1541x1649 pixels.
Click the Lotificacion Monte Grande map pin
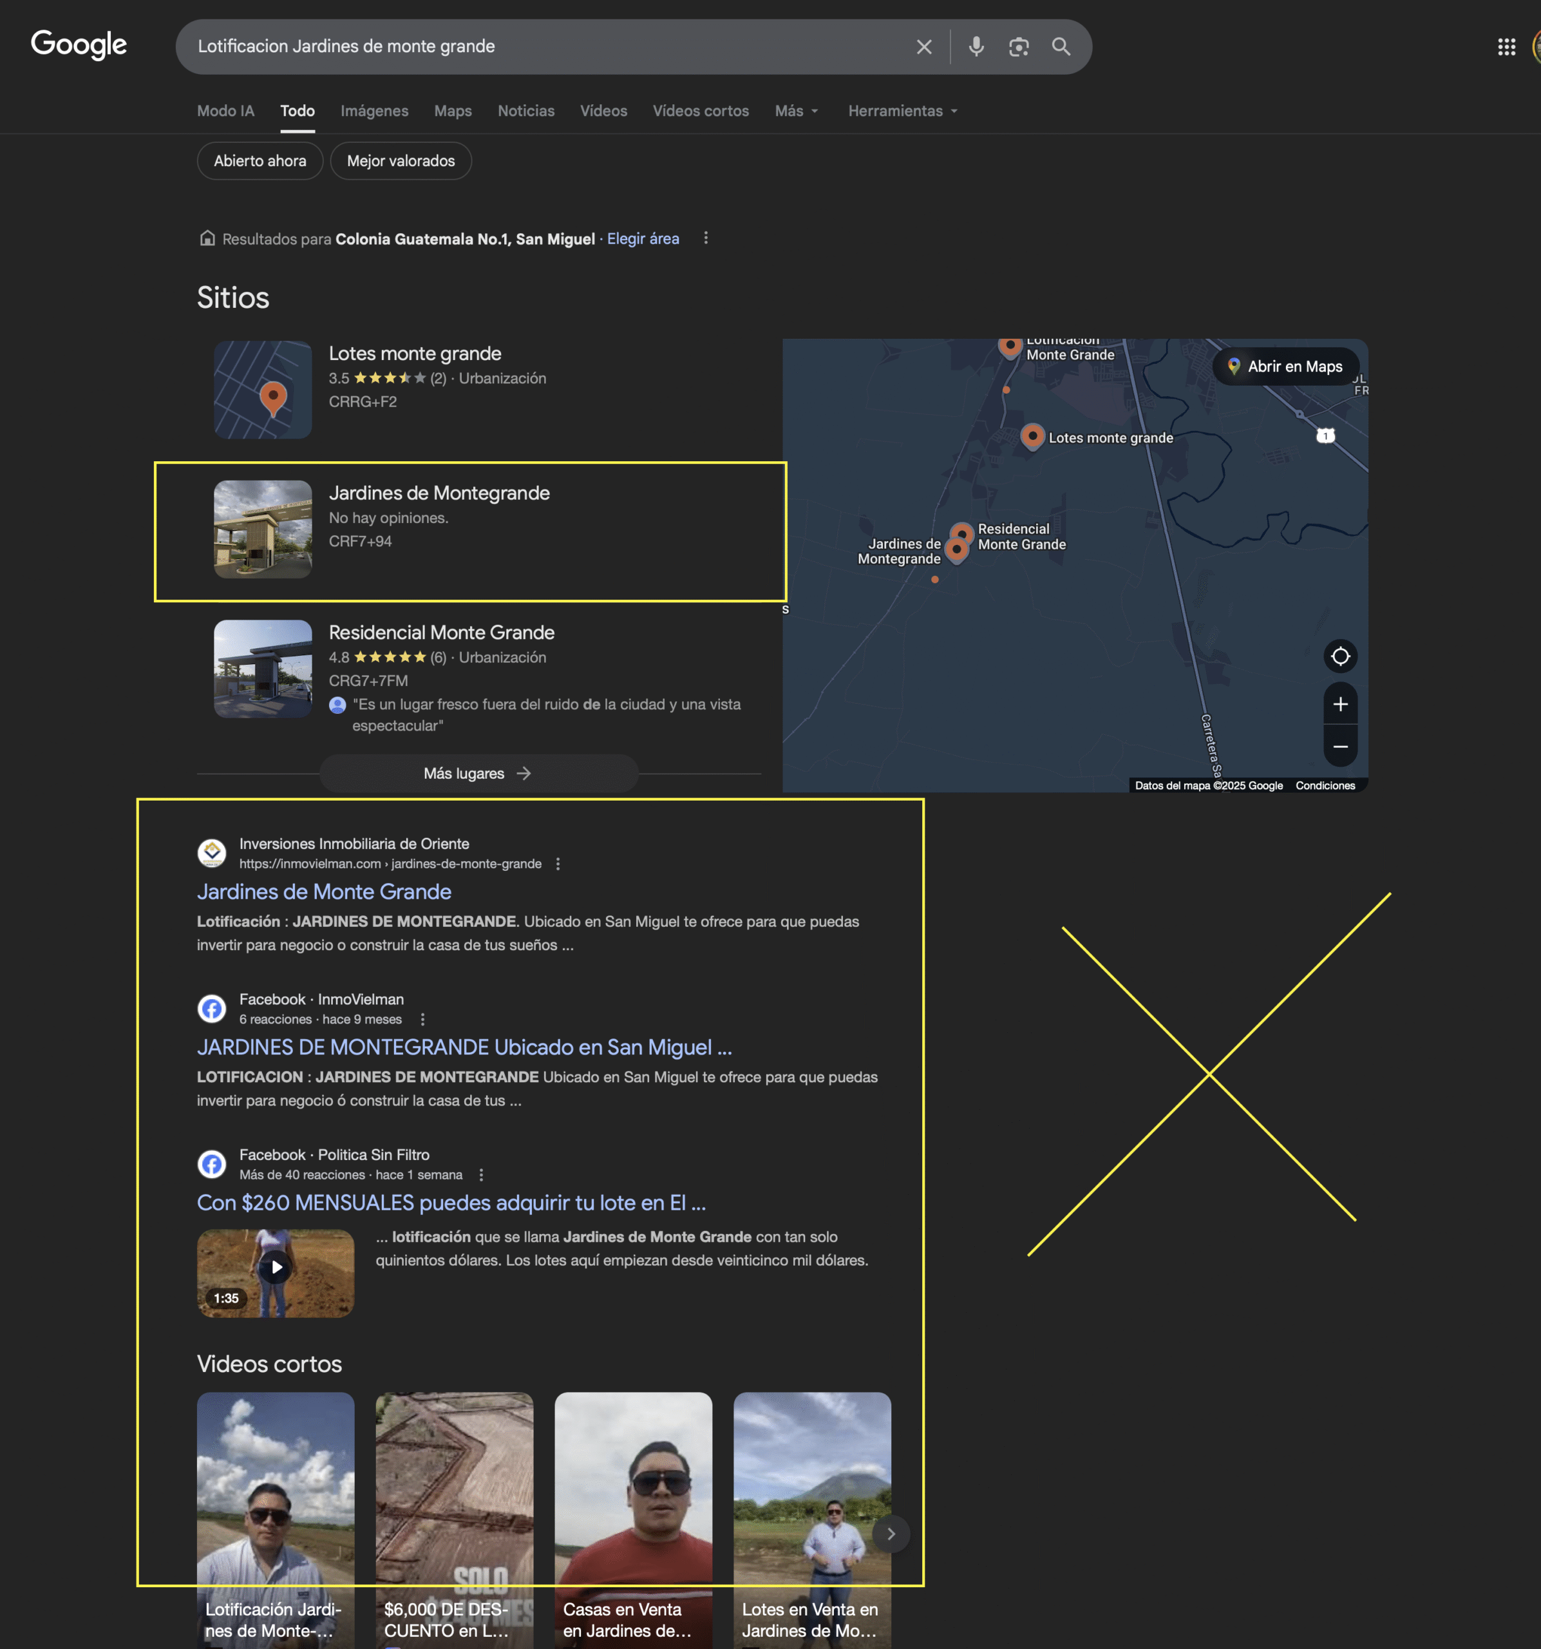(x=1009, y=346)
